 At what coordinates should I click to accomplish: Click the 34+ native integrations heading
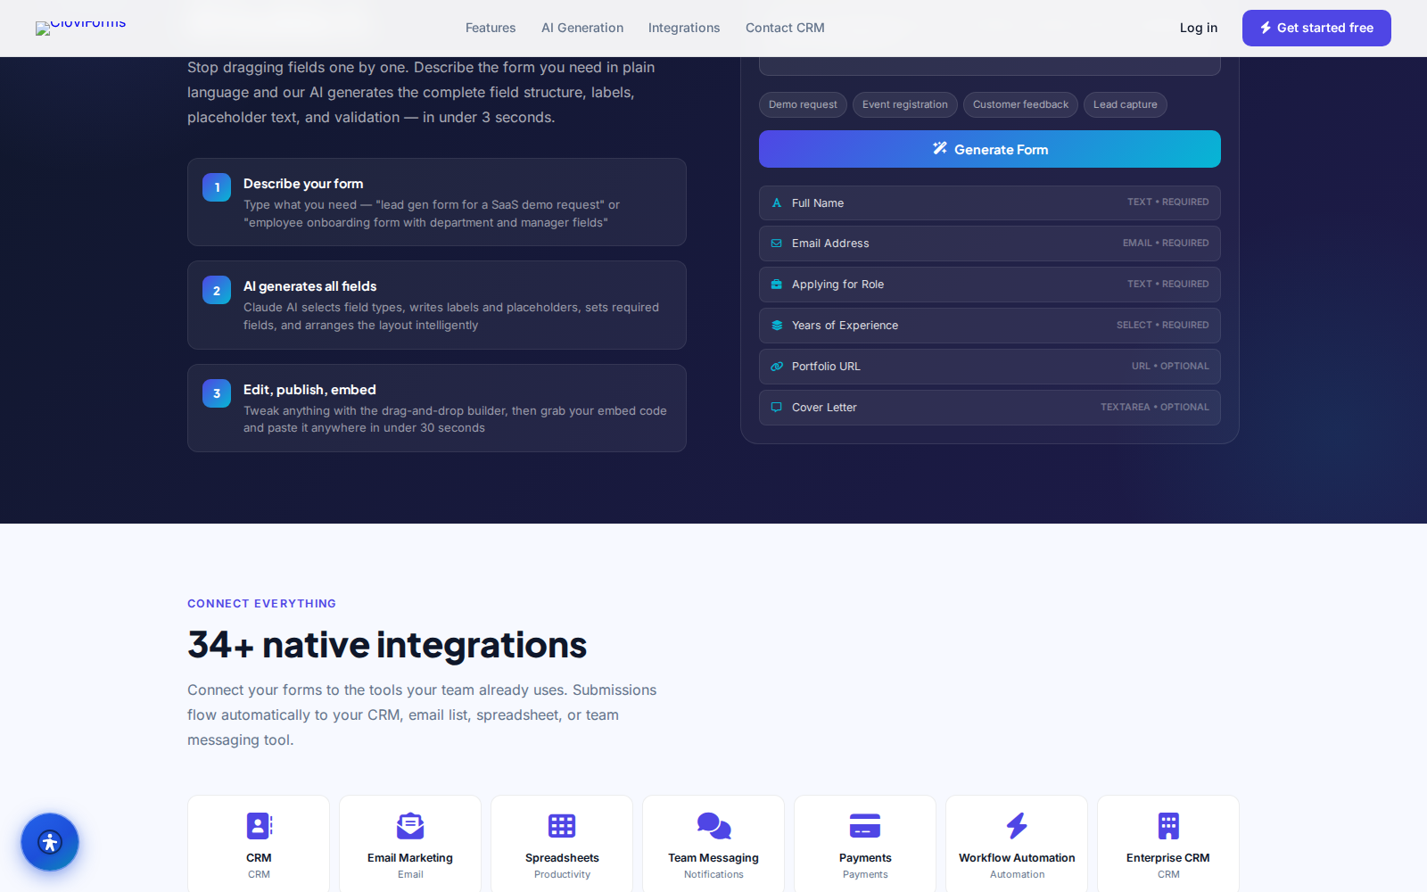(387, 645)
